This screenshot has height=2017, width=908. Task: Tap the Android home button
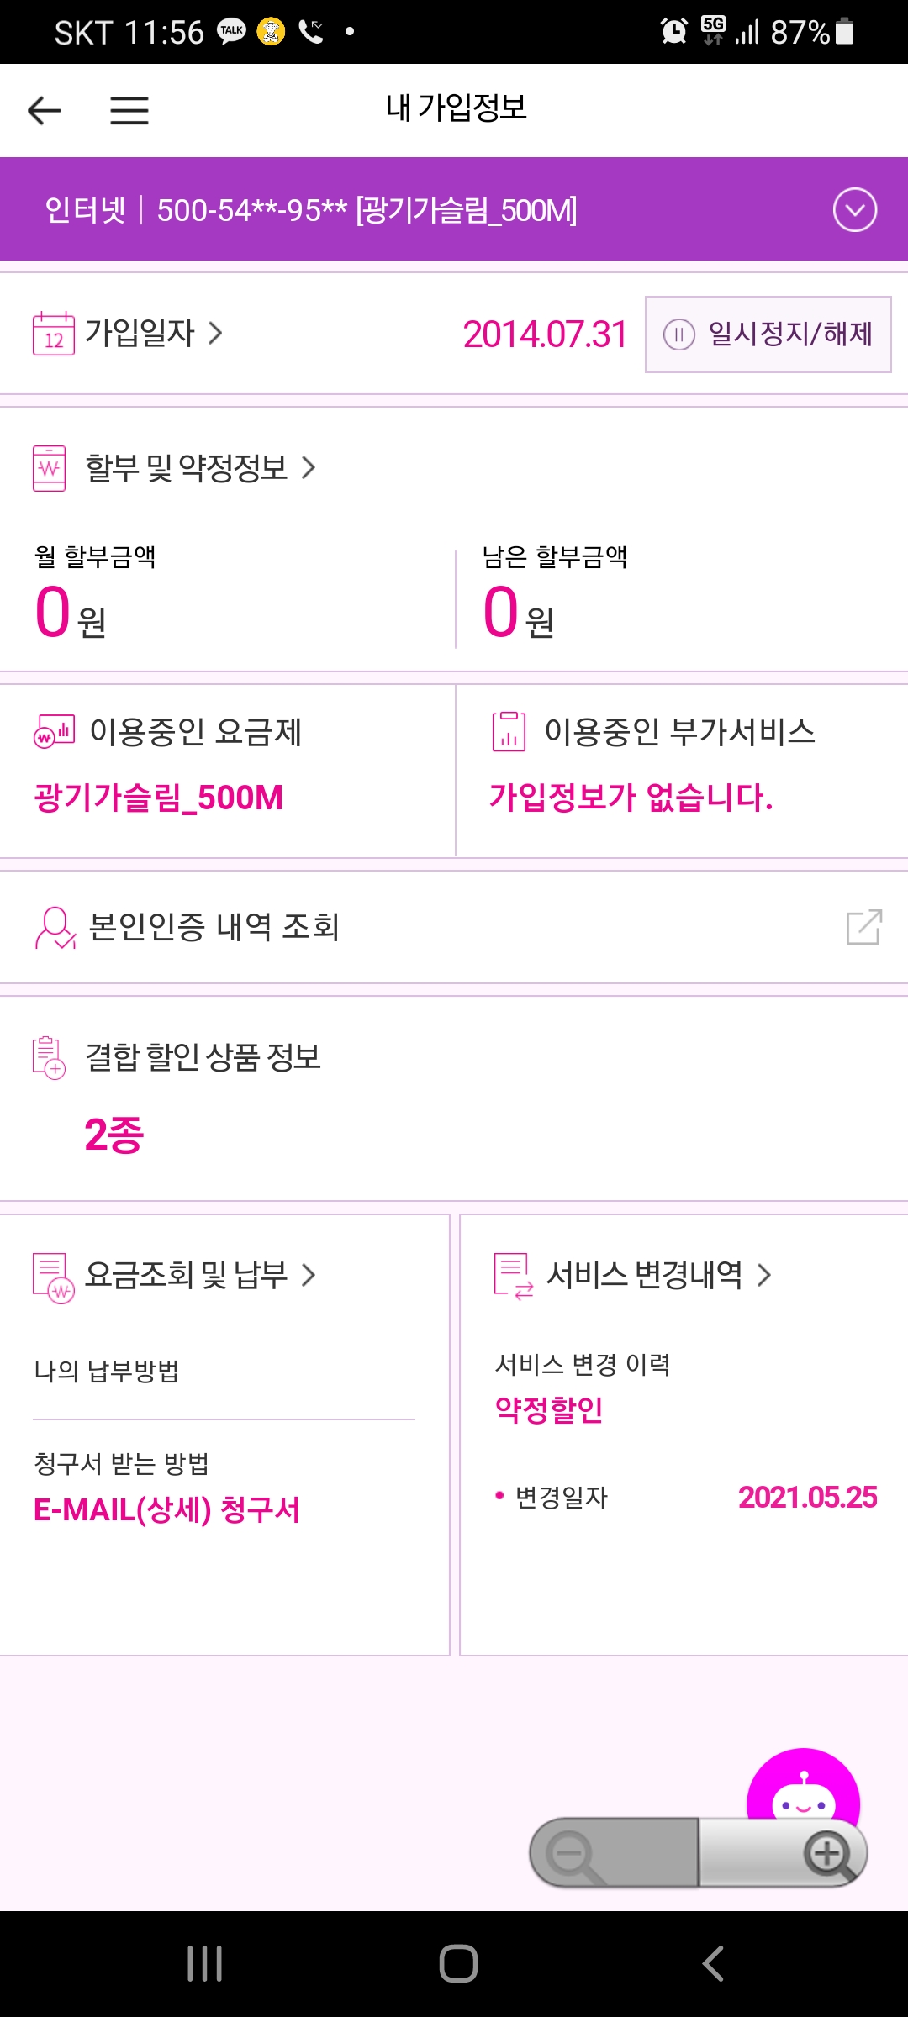point(458,1964)
